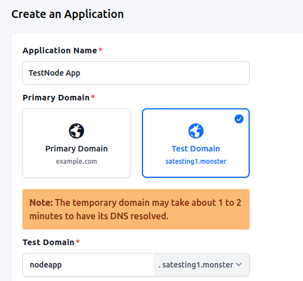Select the Primary Domain option card

pos(76,143)
